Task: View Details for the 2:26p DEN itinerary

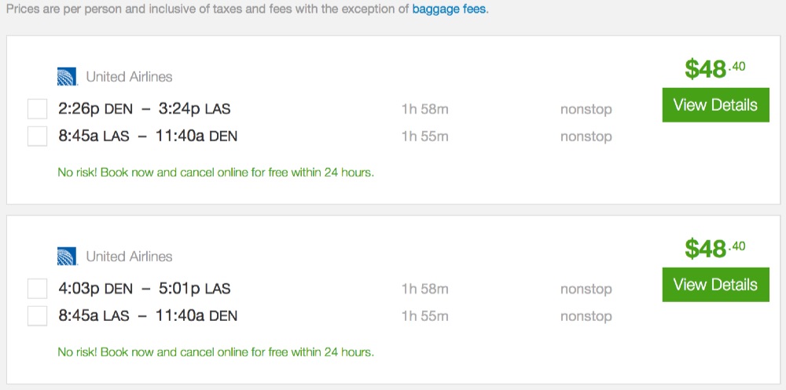Action: pos(715,105)
